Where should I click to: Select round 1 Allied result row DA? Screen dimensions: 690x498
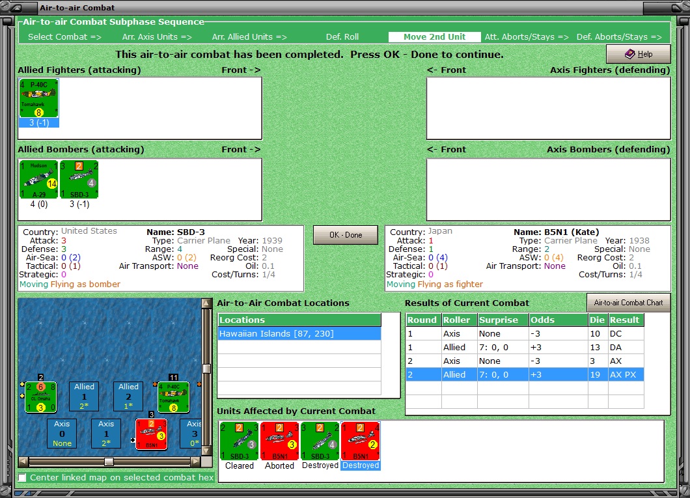click(525, 347)
